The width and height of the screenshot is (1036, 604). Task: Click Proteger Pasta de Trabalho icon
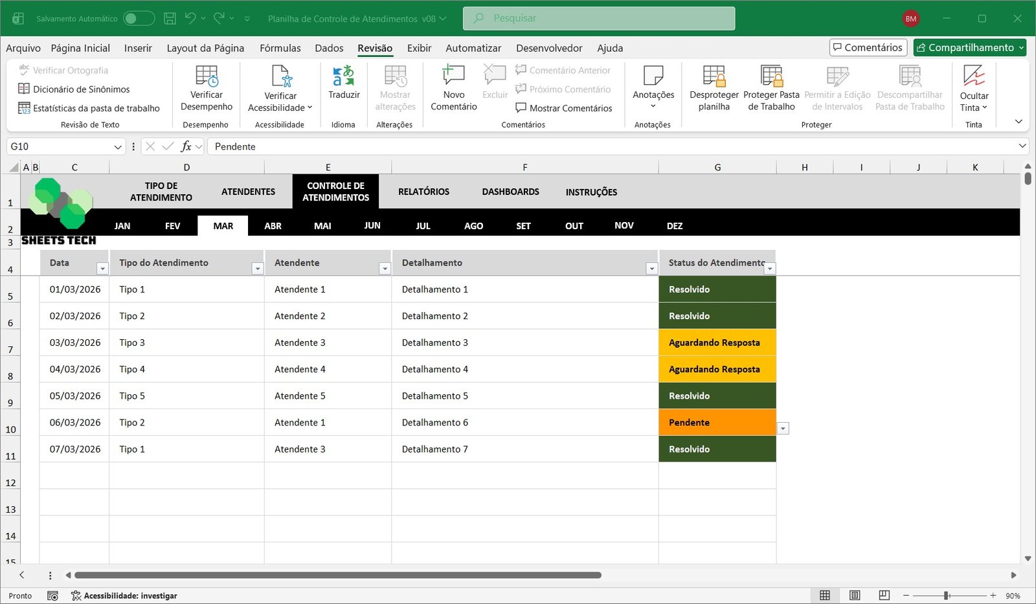771,76
